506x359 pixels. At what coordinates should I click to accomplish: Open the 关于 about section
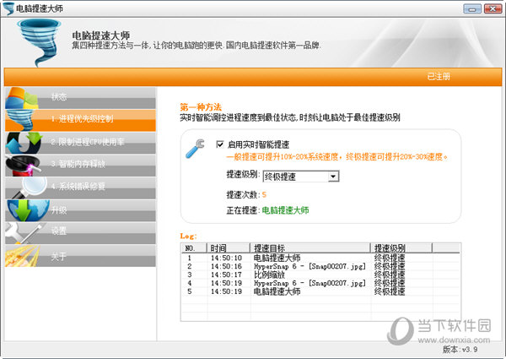[80, 256]
